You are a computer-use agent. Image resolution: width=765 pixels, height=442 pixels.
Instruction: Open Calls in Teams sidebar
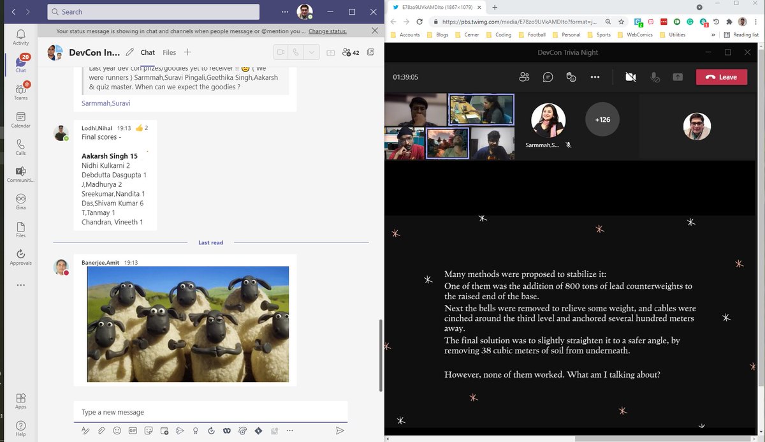pos(20,147)
